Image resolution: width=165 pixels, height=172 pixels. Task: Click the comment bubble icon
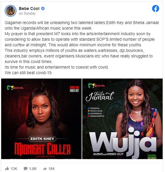point(25,168)
